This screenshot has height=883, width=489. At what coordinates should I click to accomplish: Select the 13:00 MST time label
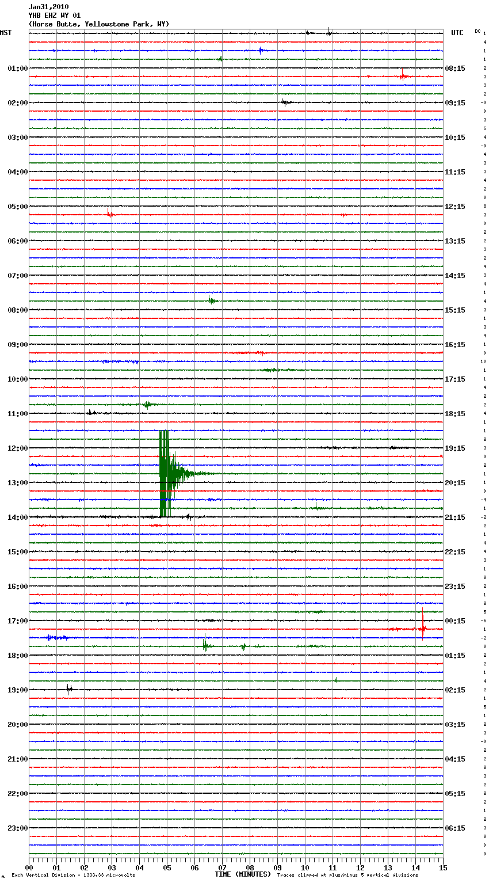[x=18, y=483]
